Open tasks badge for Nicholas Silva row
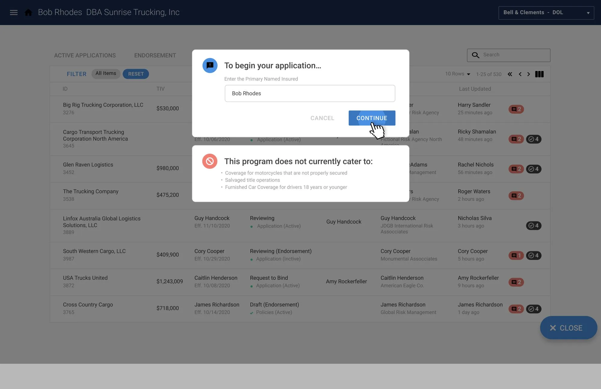 (533, 225)
